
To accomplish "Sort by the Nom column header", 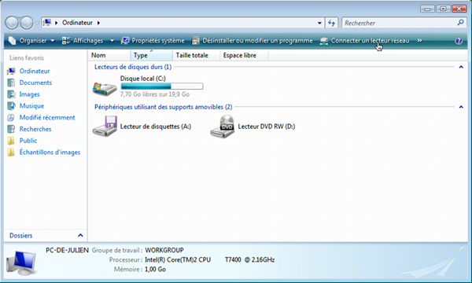I will click(109, 55).
